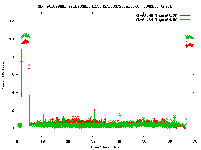Click the y-axis tick label 2
The image size is (201, 150).
[x=13, y=110]
